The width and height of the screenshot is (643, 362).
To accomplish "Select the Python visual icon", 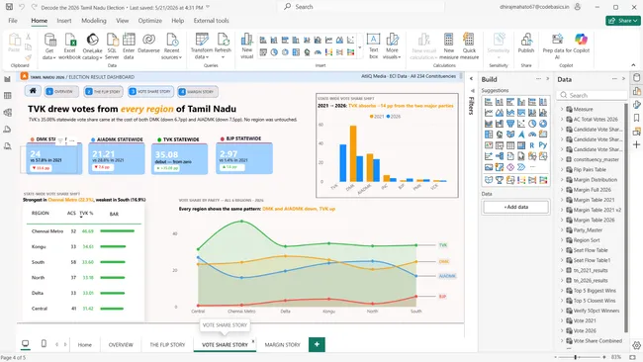I will (x=543, y=145).
